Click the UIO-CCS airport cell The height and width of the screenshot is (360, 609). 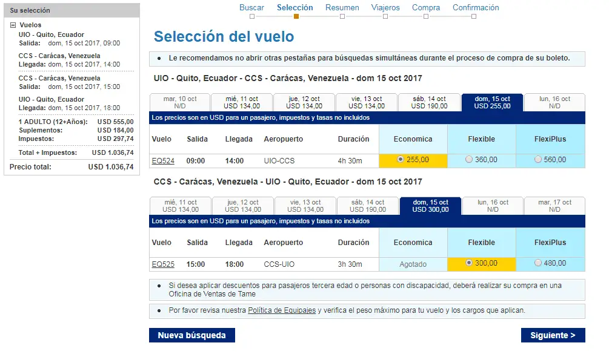(279, 161)
